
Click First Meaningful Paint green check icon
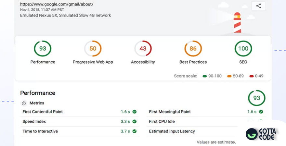[261, 112]
